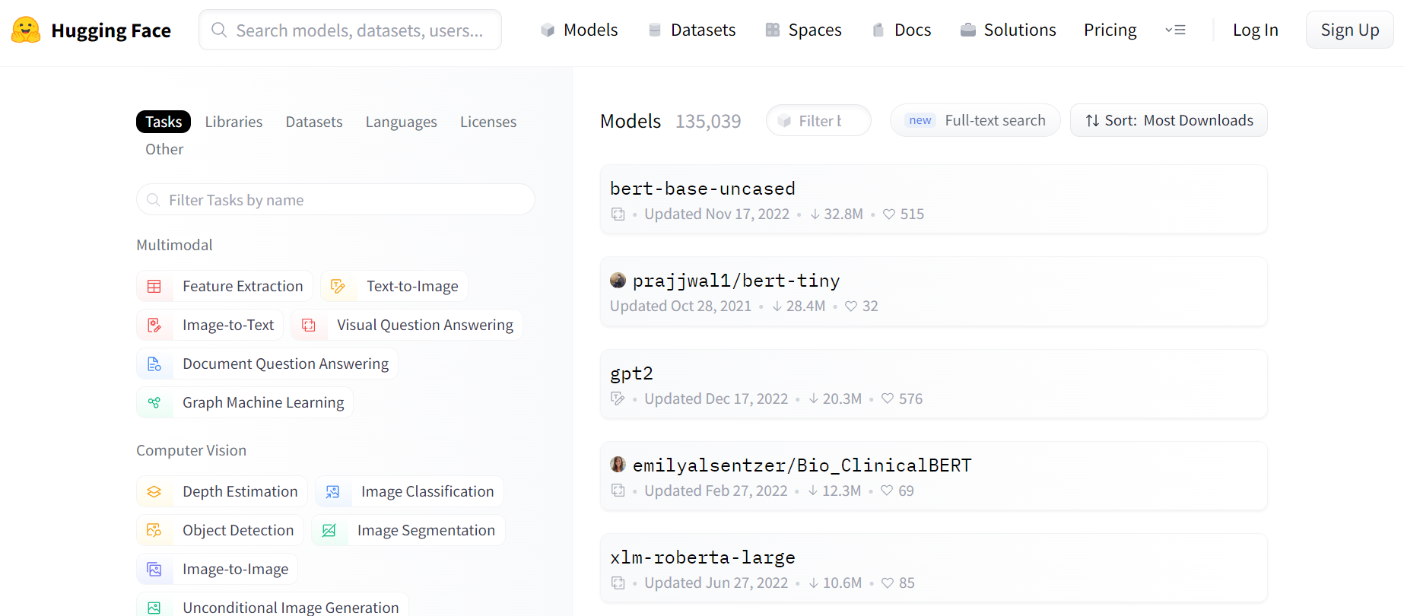Switch to the Other tab
1404x616 pixels.
(x=164, y=149)
